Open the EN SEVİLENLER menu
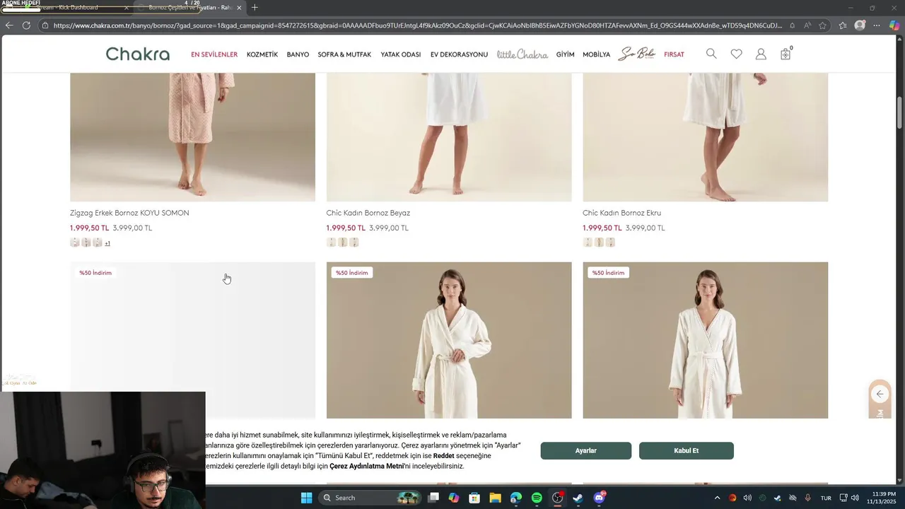The width and height of the screenshot is (905, 509). 214,54
